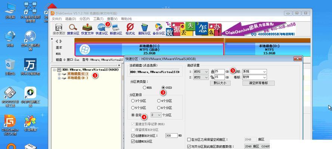Go to next disk with right arrow

(61, 41)
